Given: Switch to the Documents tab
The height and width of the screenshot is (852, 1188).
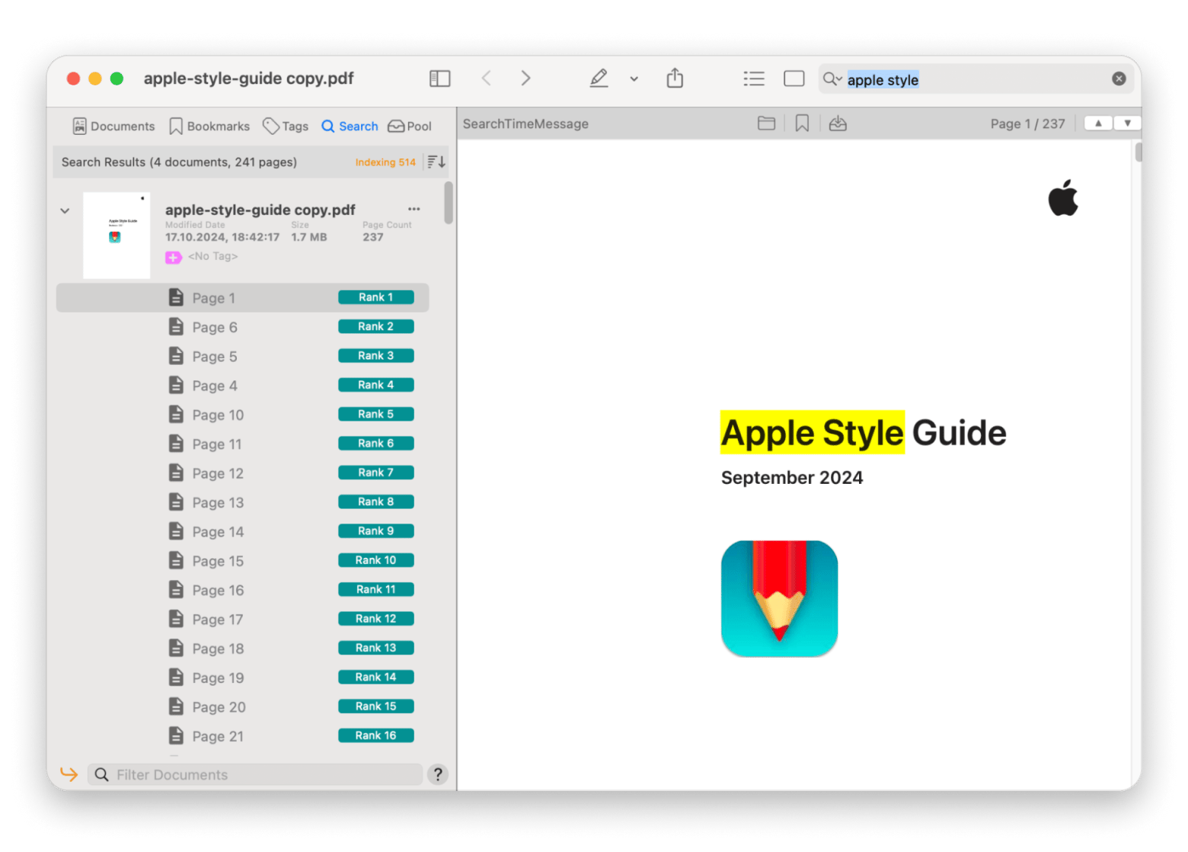Looking at the screenshot, I should tap(113, 127).
